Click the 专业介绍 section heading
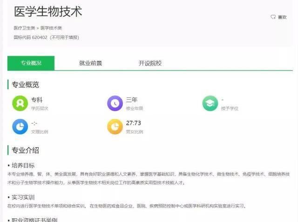The image size is (298, 222). pos(25,150)
